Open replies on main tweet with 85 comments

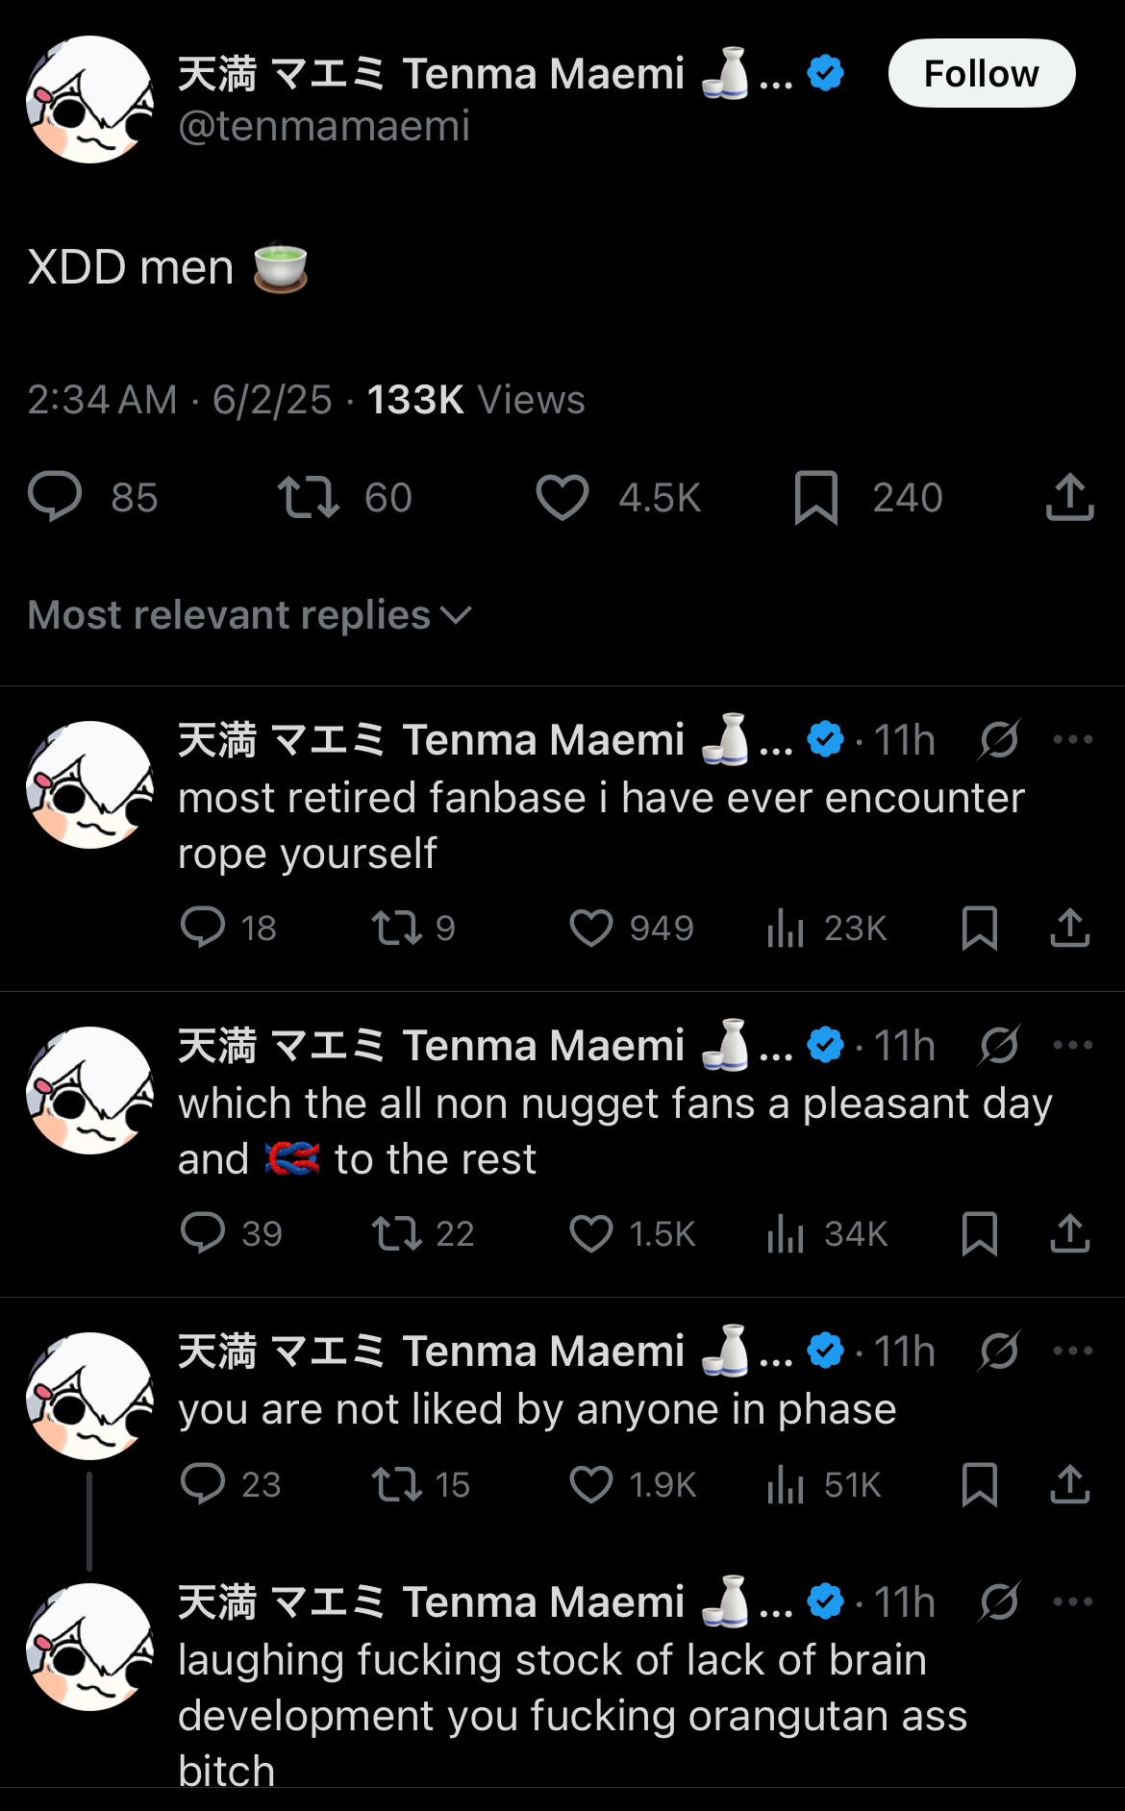(55, 498)
